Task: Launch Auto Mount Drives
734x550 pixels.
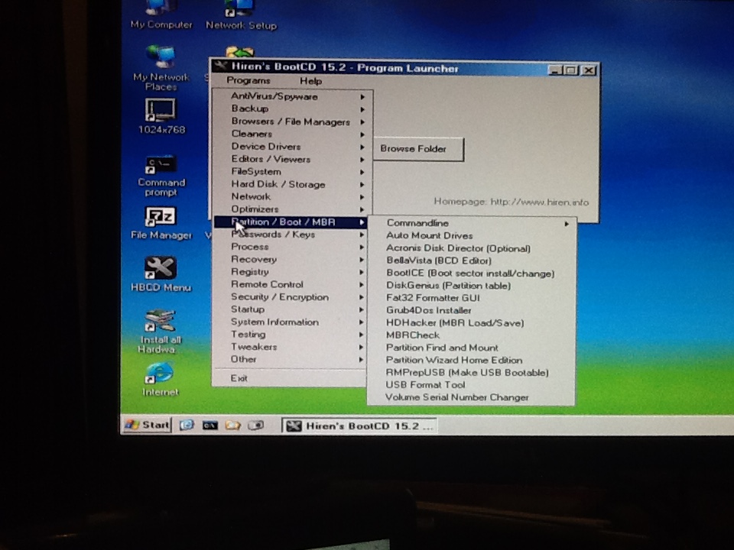Action: (472, 236)
